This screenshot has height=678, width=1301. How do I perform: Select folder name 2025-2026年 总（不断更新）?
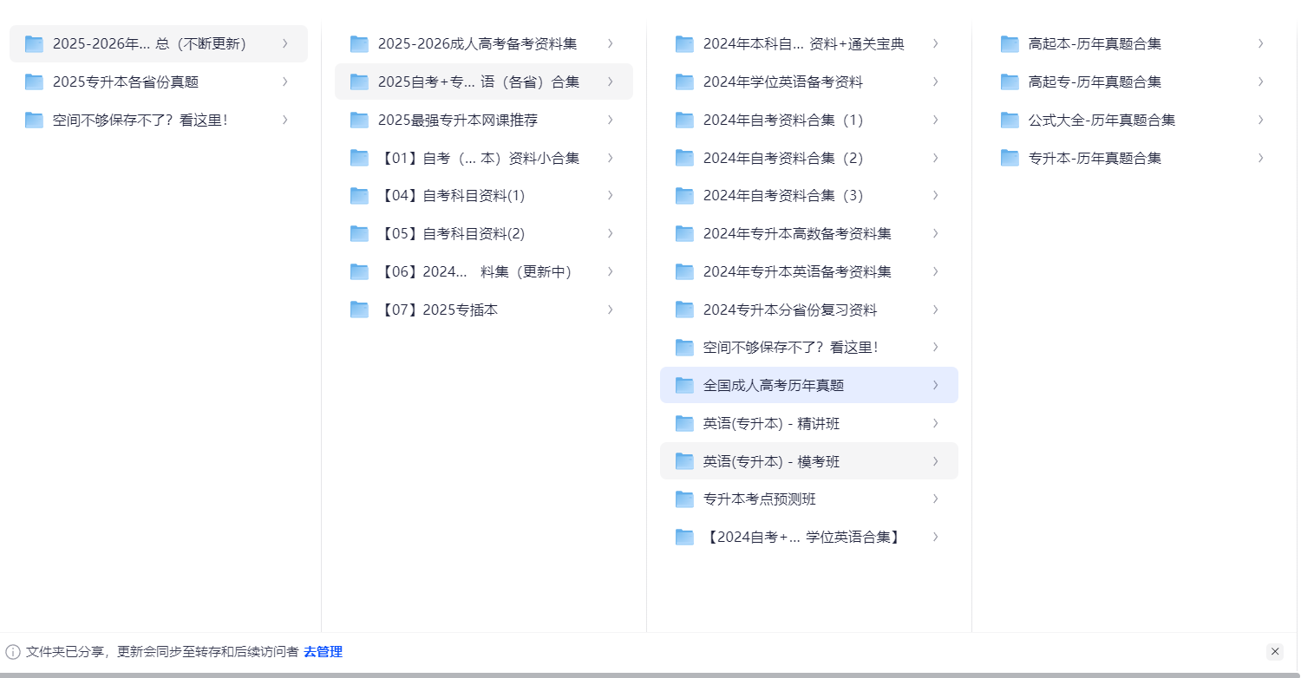[x=149, y=44]
